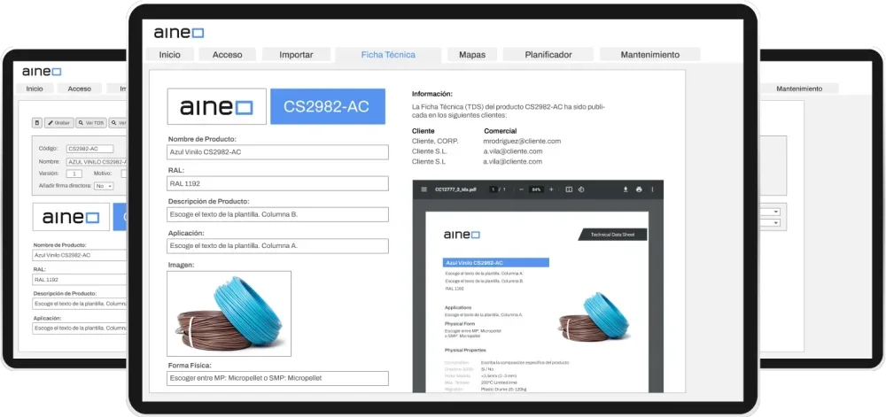The height and width of the screenshot is (417, 886).
Task: Click the Versión field in left window
Action: (x=74, y=174)
